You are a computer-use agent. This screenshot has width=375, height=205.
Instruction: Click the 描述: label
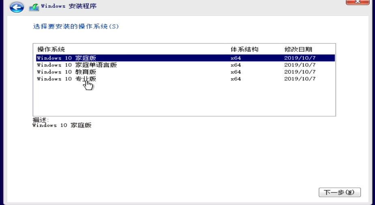coord(41,120)
